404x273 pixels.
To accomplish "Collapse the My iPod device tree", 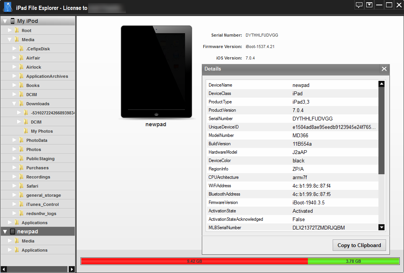I will pos(5,21).
